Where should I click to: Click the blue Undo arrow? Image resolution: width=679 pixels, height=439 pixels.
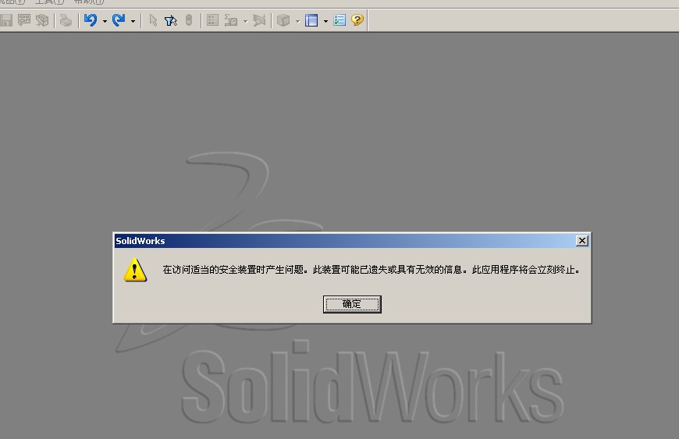pos(91,20)
